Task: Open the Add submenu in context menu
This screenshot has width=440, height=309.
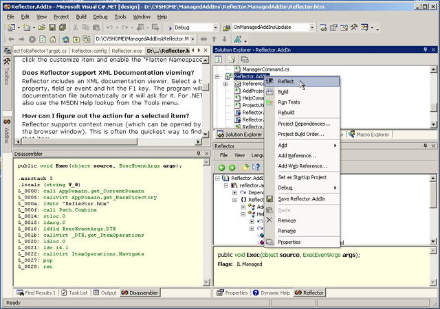Action: (302, 146)
